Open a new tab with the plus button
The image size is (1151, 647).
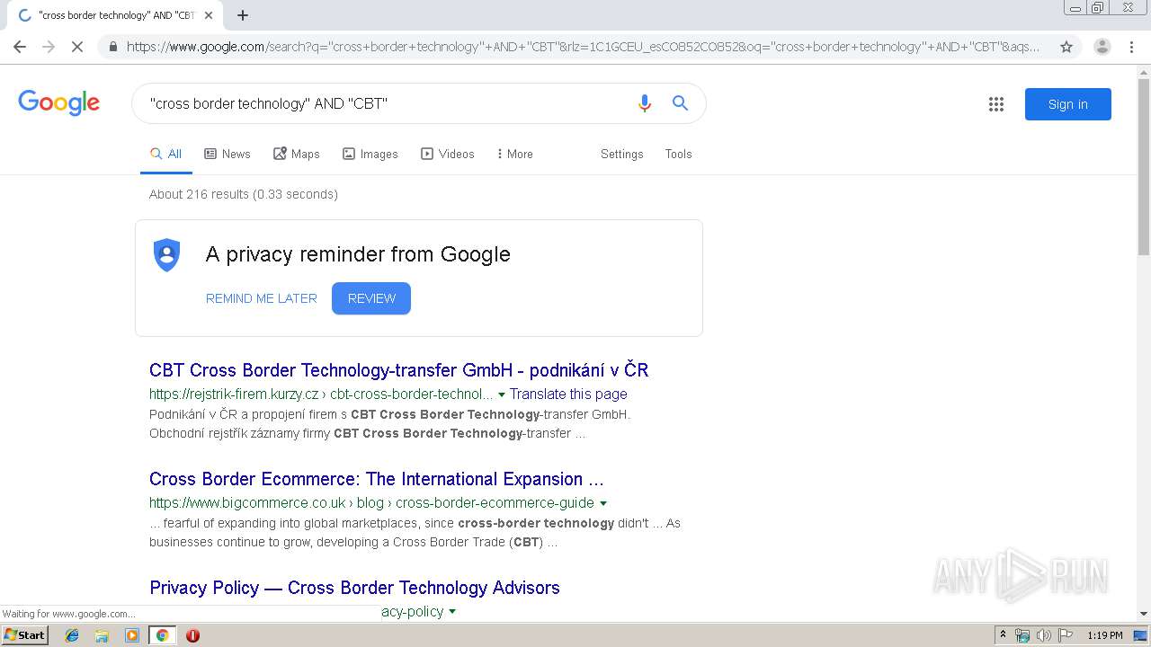pyautogui.click(x=243, y=15)
